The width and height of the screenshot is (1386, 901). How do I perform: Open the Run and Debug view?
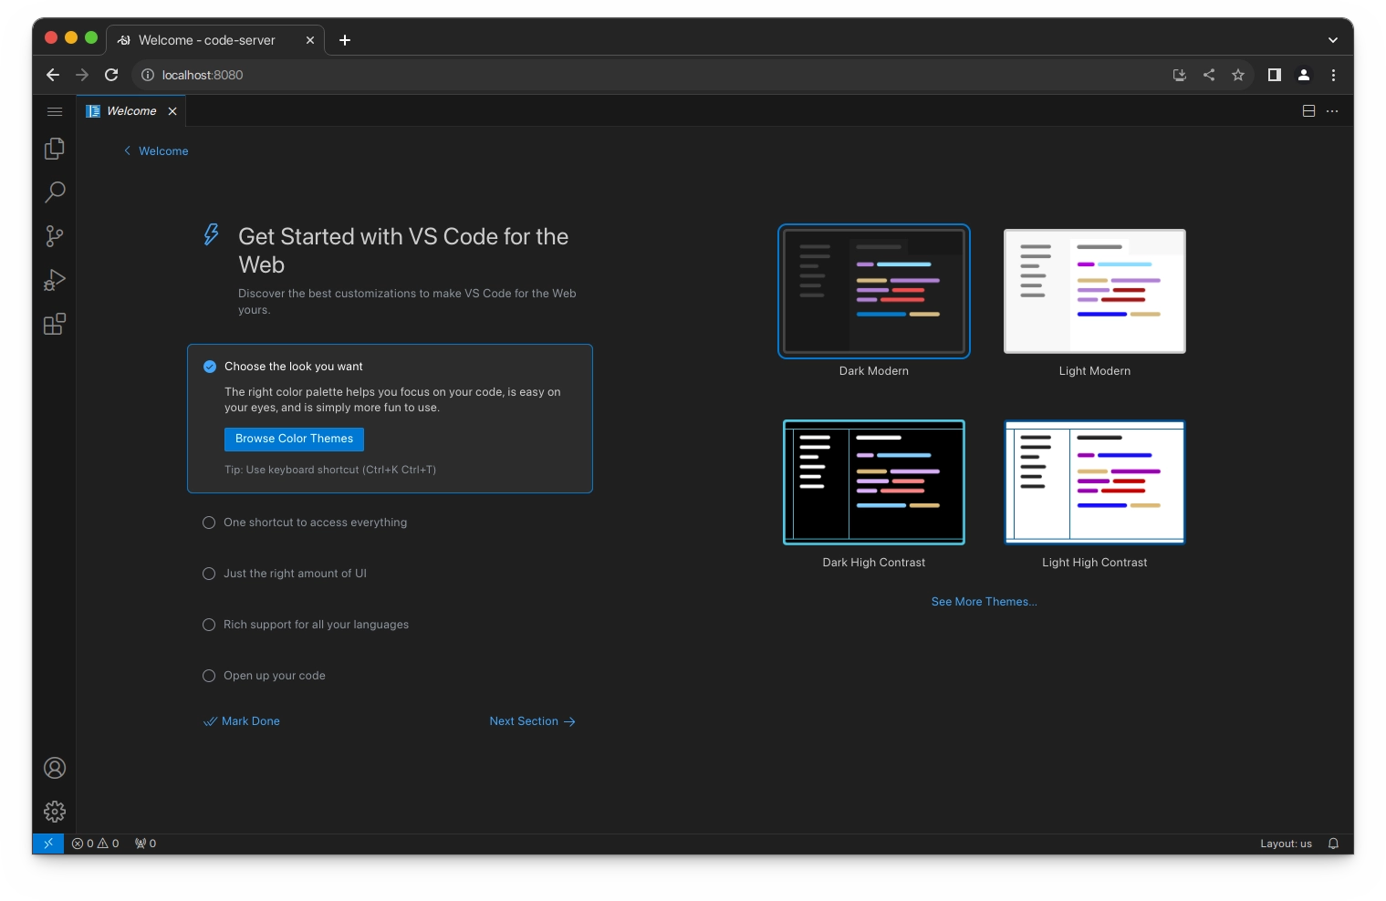(x=55, y=280)
